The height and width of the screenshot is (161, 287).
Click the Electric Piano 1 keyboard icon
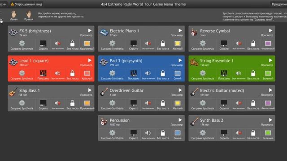(x=104, y=32)
